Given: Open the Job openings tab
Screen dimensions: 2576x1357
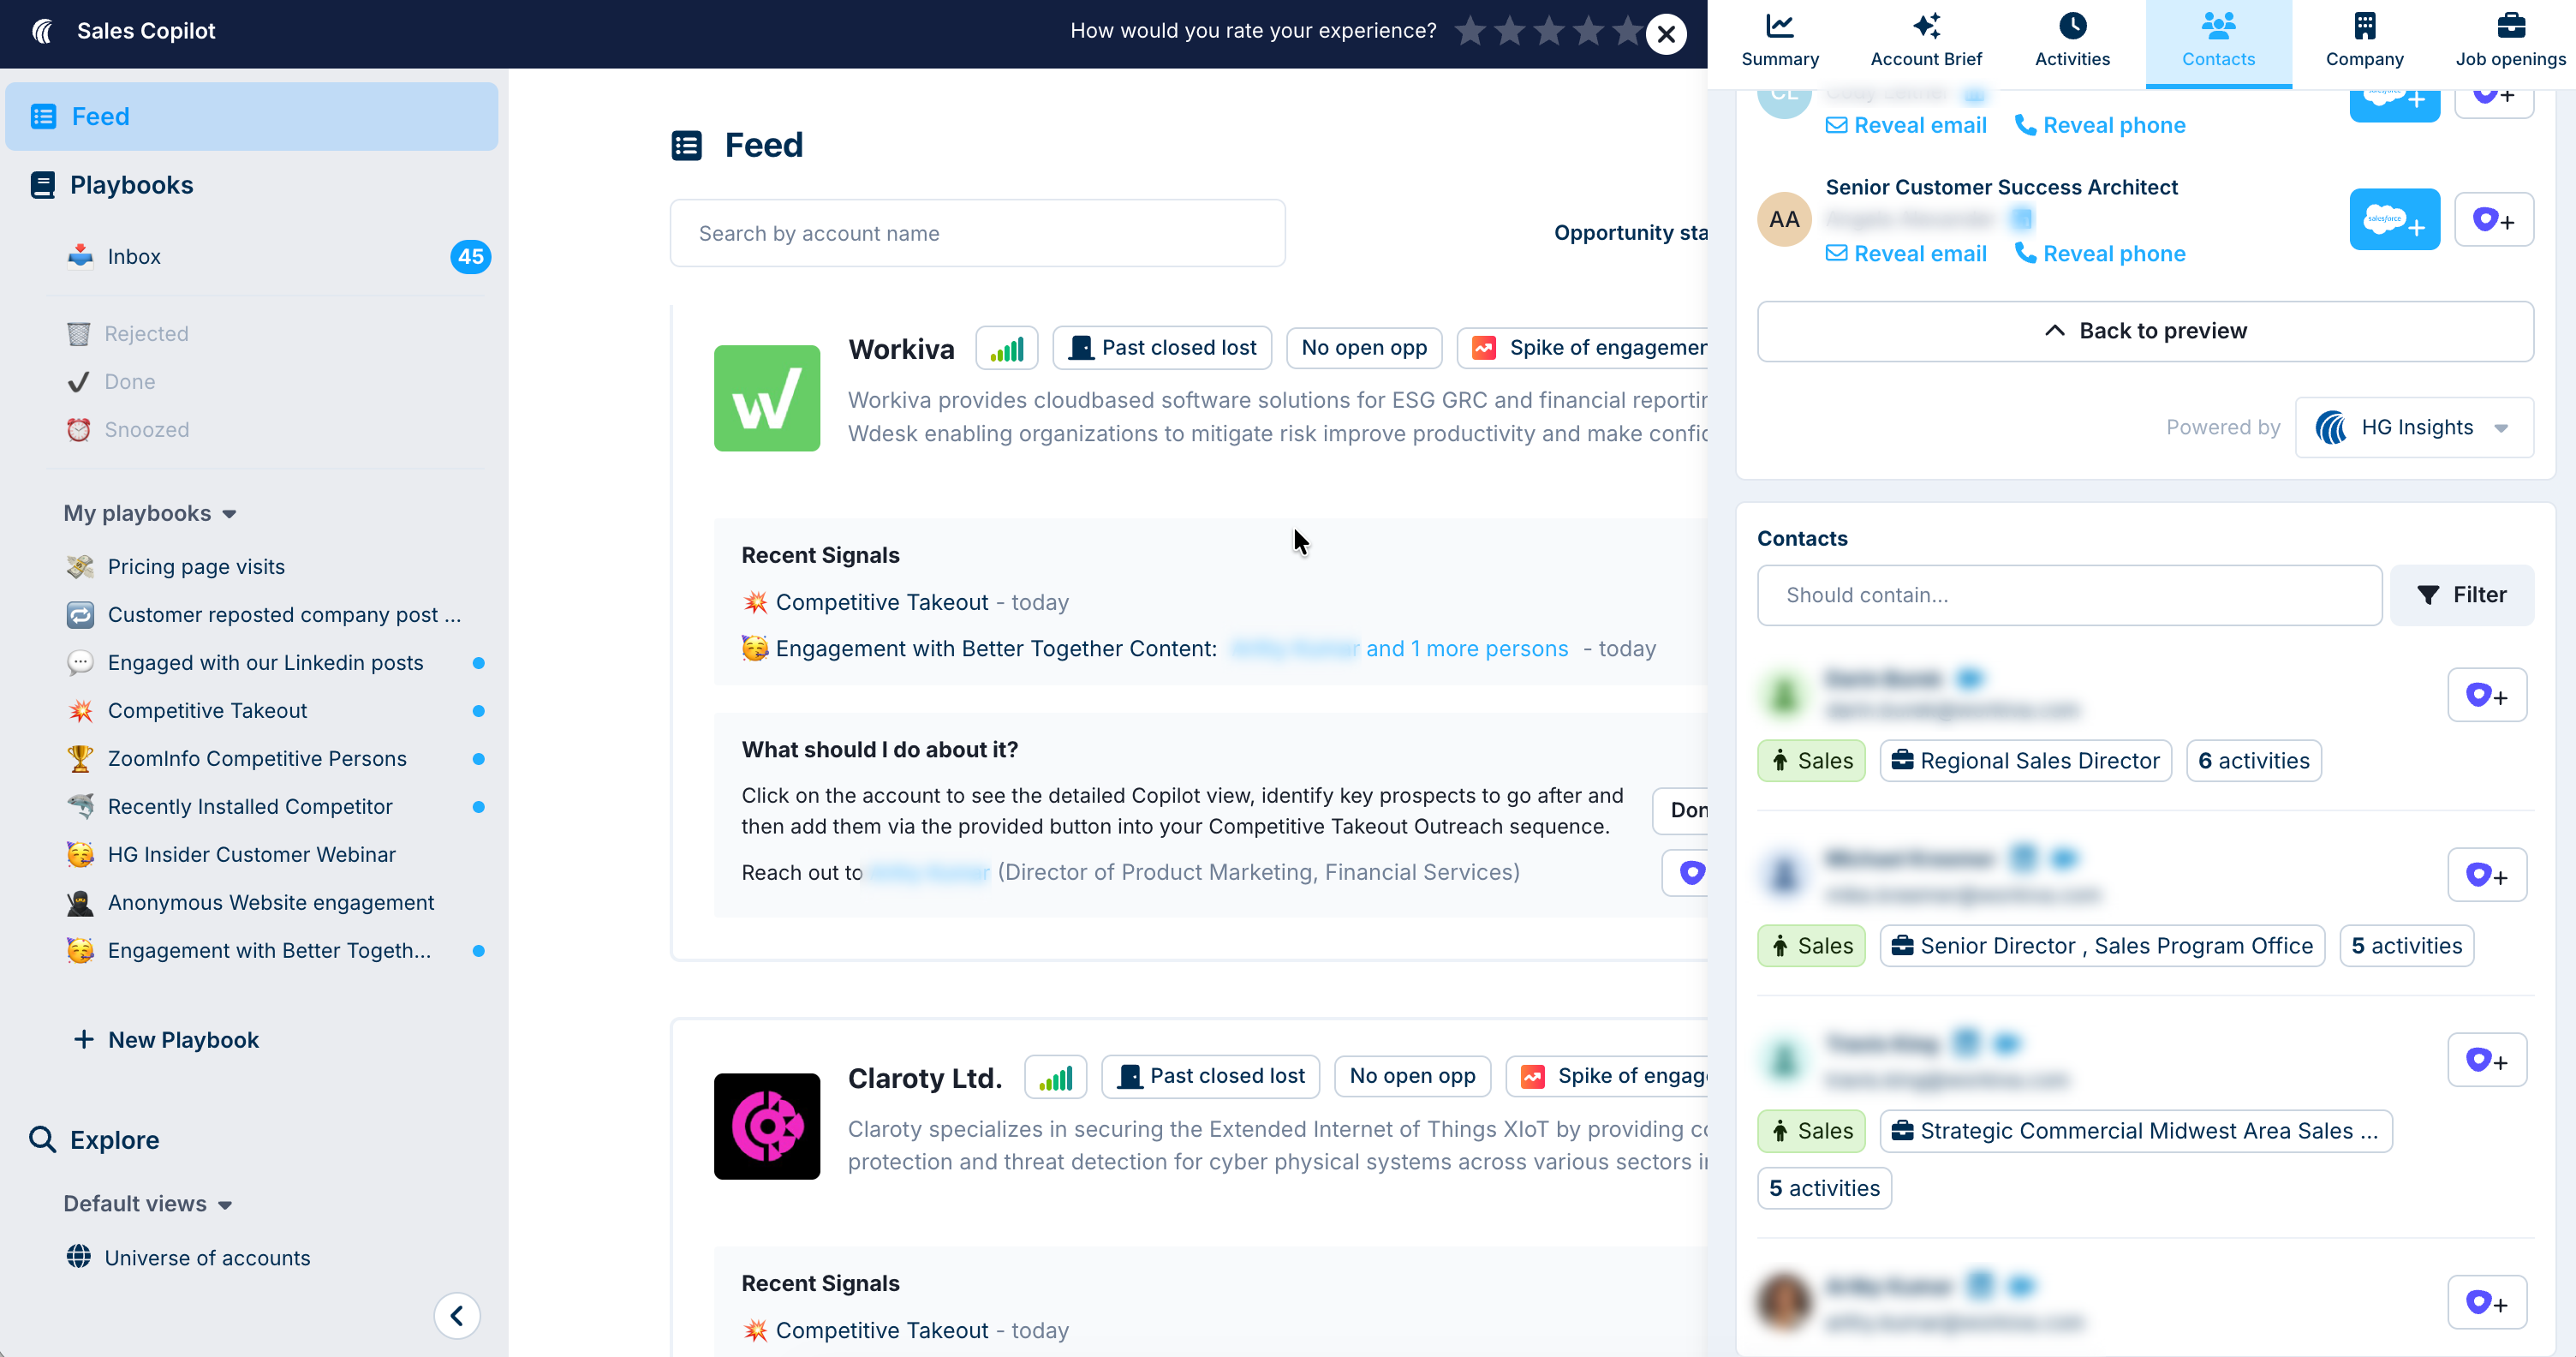Looking at the screenshot, I should click(x=2510, y=40).
